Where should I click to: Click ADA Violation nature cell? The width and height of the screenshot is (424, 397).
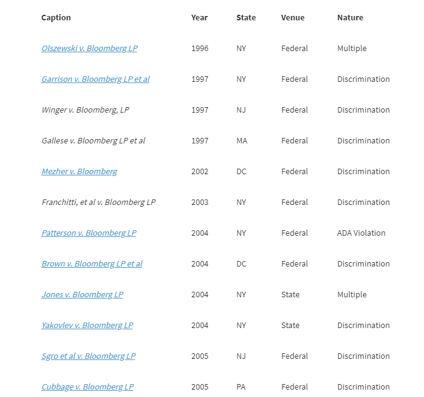click(361, 233)
